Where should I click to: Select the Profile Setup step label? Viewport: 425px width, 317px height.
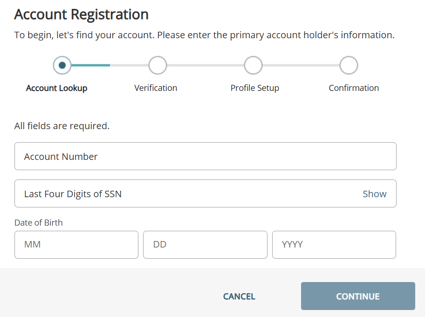point(255,88)
